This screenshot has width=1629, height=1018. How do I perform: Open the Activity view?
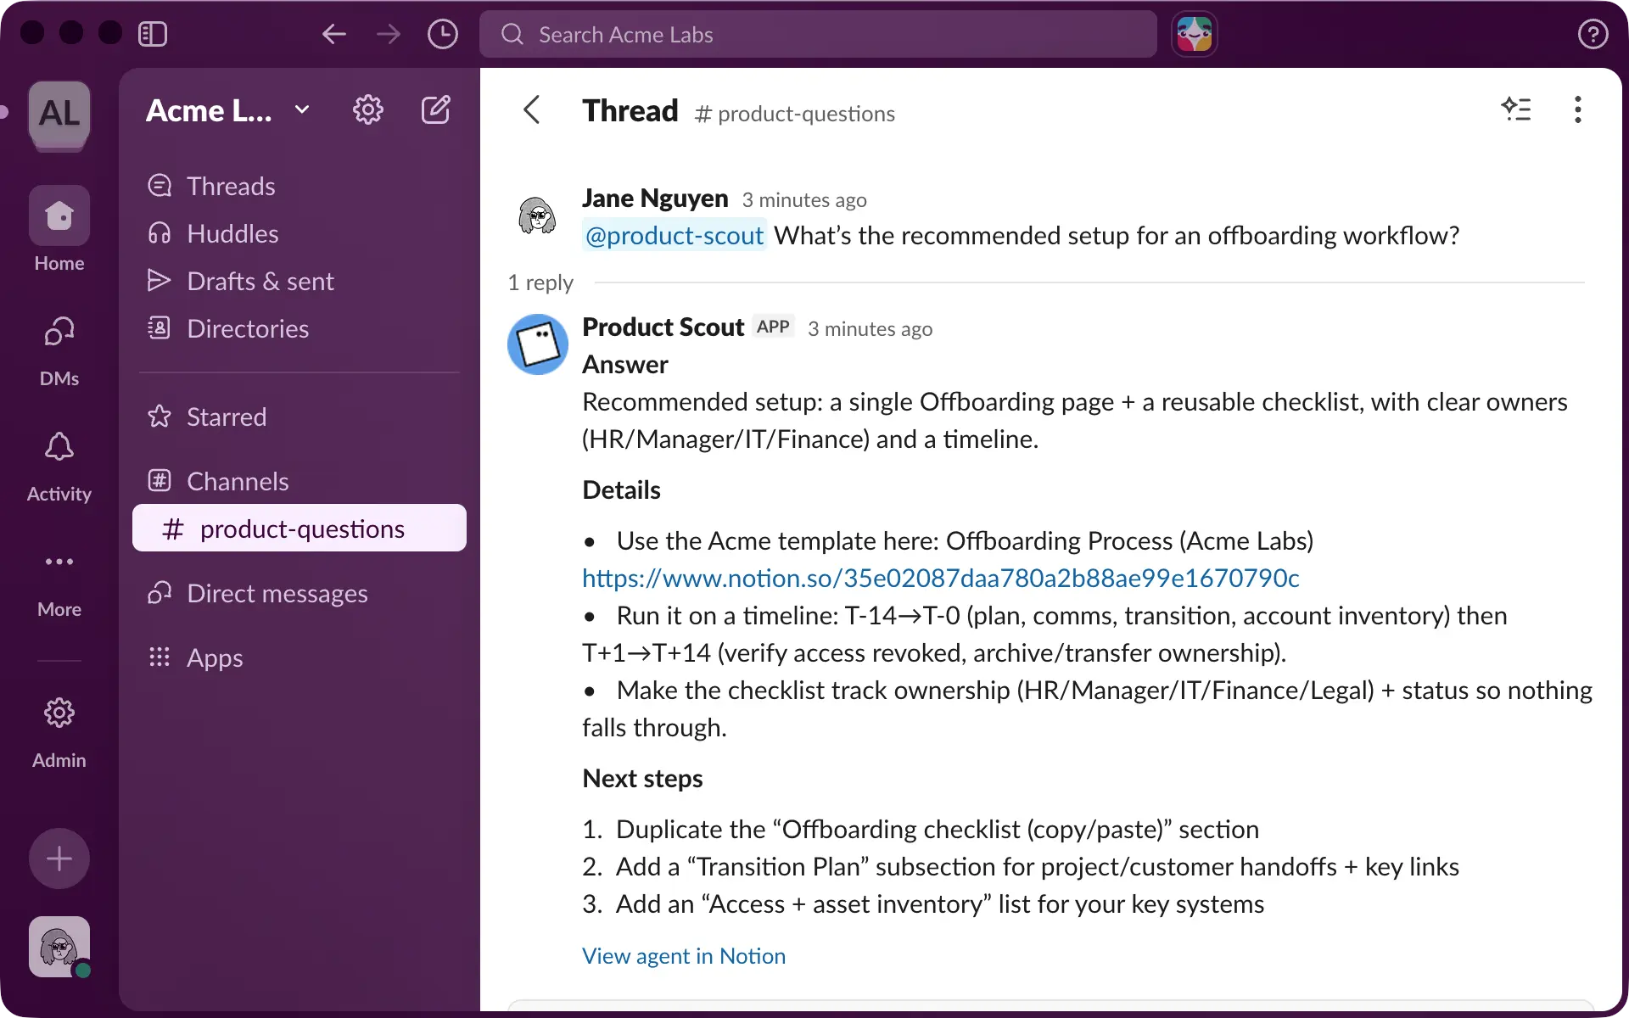pos(59,466)
